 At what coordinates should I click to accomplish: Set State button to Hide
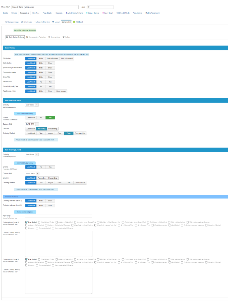click(x=41, y=63)
